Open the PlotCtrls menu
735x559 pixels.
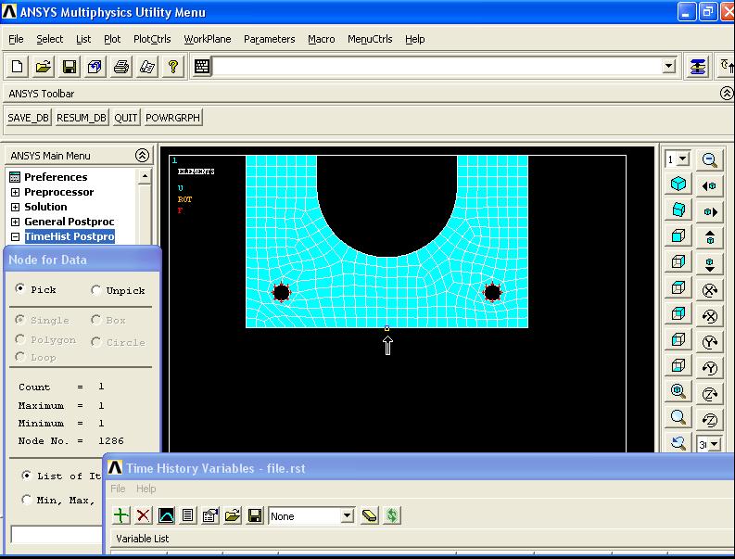click(x=152, y=39)
